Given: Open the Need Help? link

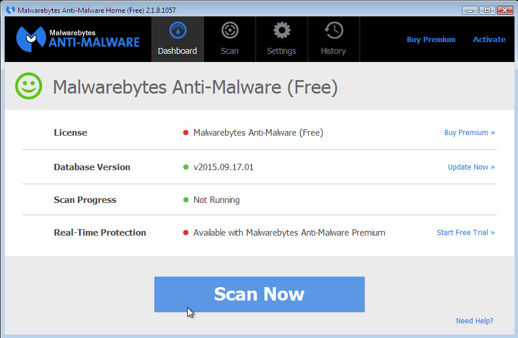Looking at the screenshot, I should click(475, 321).
